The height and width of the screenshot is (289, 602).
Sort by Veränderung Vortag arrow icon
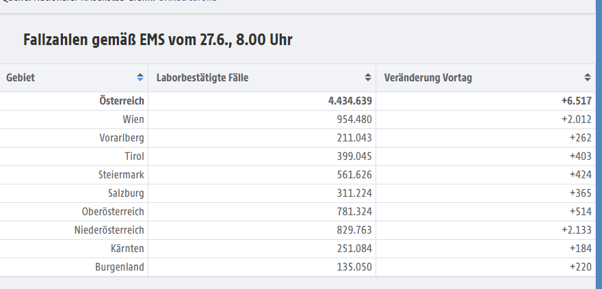click(588, 77)
